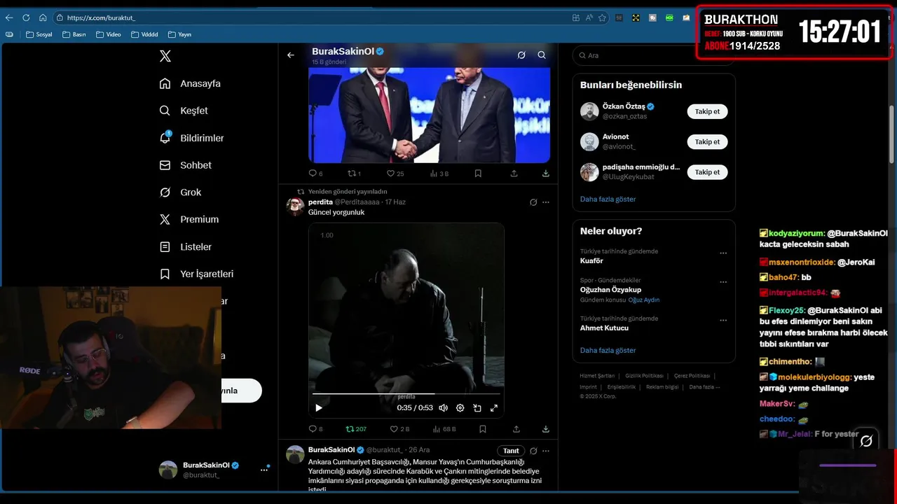This screenshot has width=897, height=504.
Task: Click the read aloud icon in address bar
Action: click(x=589, y=17)
